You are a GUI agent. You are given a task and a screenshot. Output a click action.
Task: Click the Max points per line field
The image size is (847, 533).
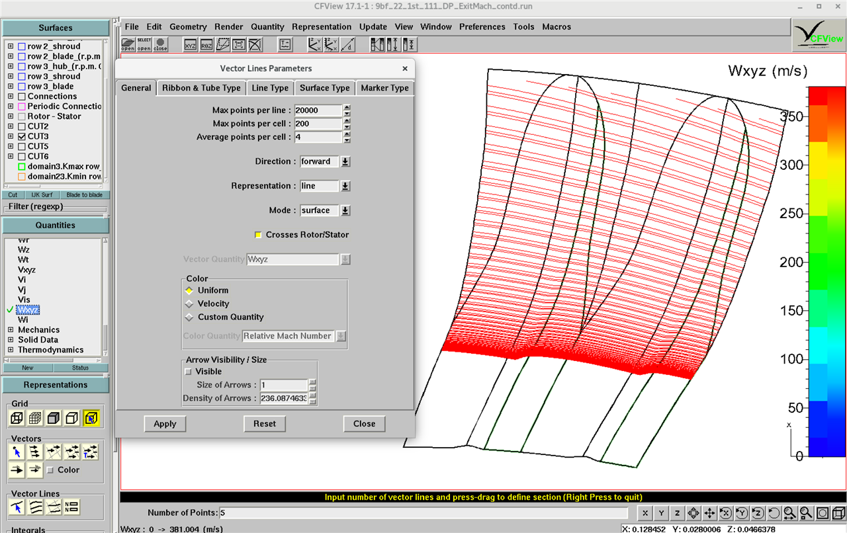318,110
